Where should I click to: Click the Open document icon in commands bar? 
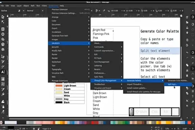[187, 22]
